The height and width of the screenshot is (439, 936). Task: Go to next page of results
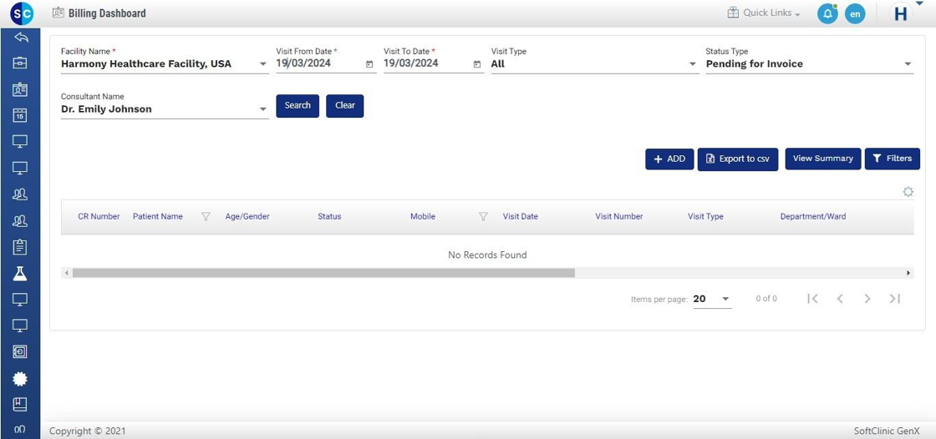[x=867, y=299]
